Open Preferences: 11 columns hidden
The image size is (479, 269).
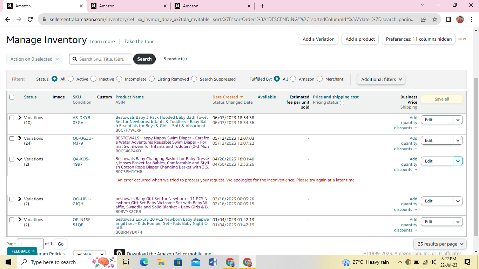419,39
